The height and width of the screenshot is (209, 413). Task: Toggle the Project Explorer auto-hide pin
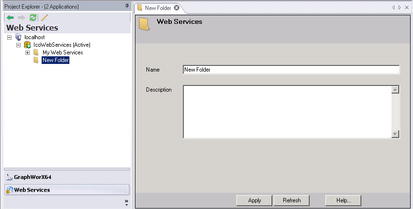click(x=127, y=6)
